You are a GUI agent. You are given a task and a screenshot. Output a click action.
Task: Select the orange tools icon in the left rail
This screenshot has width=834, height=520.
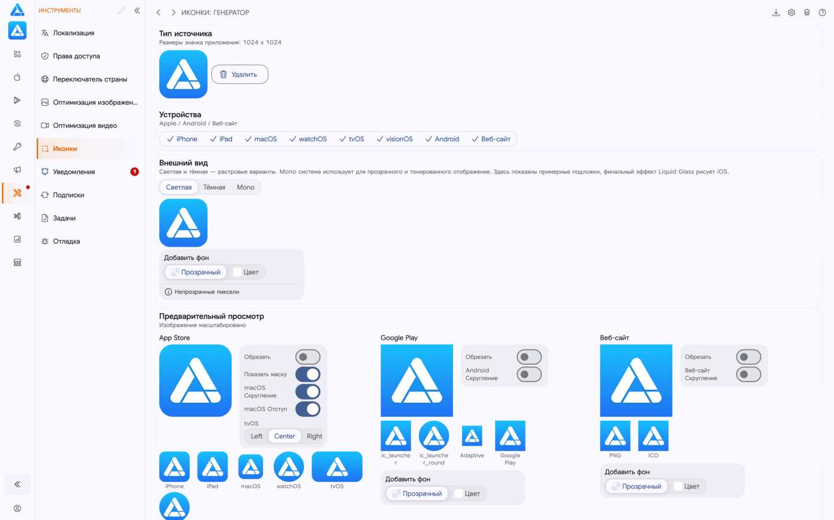point(17,193)
